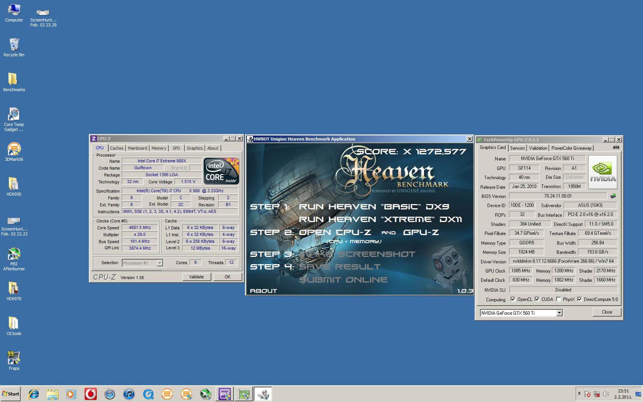Switch to the Validation tab in GPU-Z

pyautogui.click(x=538, y=148)
